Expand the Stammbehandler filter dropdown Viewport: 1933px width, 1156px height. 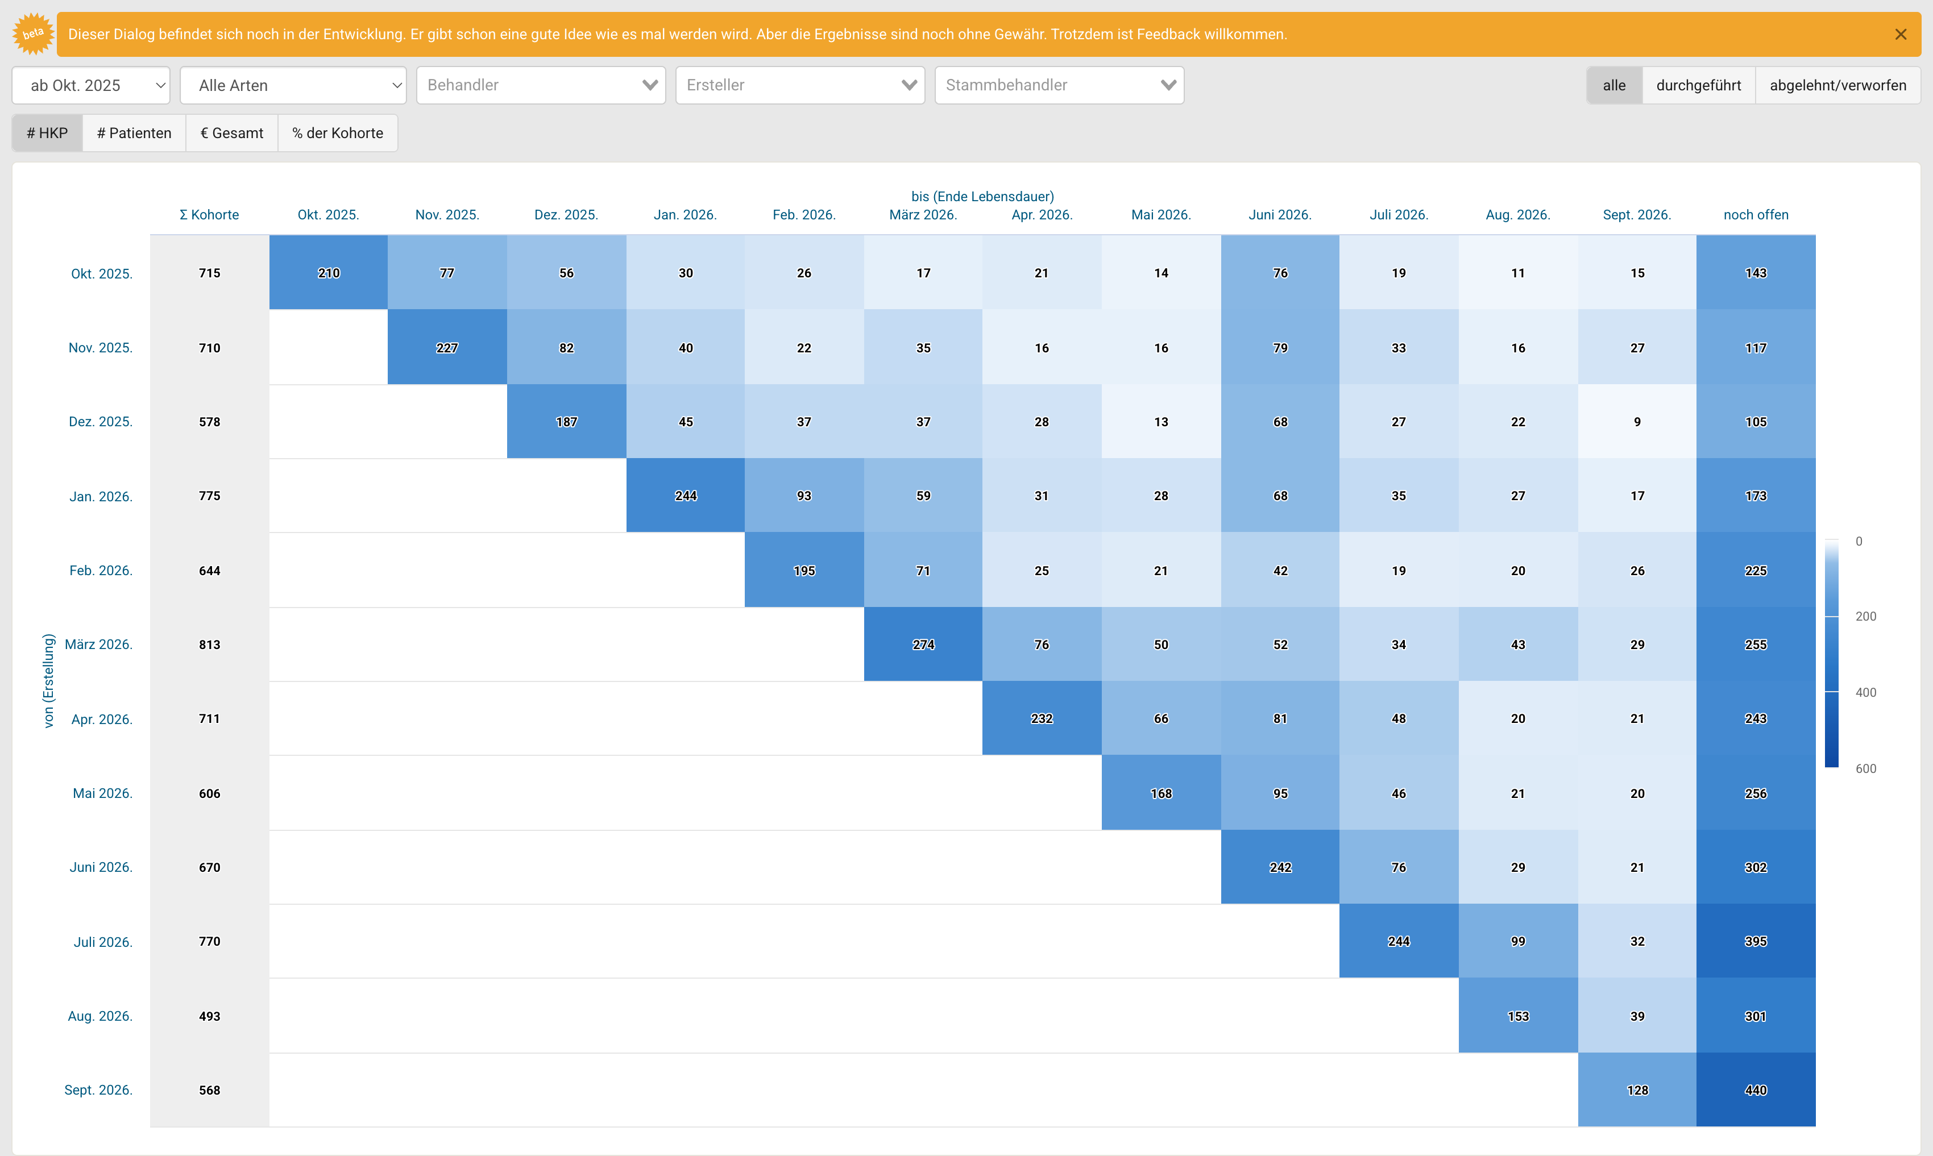point(1060,85)
